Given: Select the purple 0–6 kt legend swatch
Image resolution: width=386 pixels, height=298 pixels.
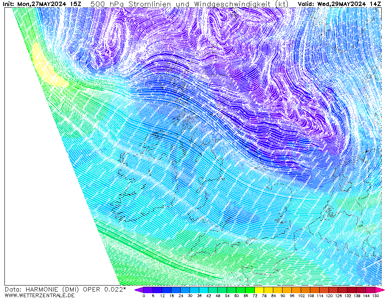Looking at the screenshot, I should [x=148, y=290].
